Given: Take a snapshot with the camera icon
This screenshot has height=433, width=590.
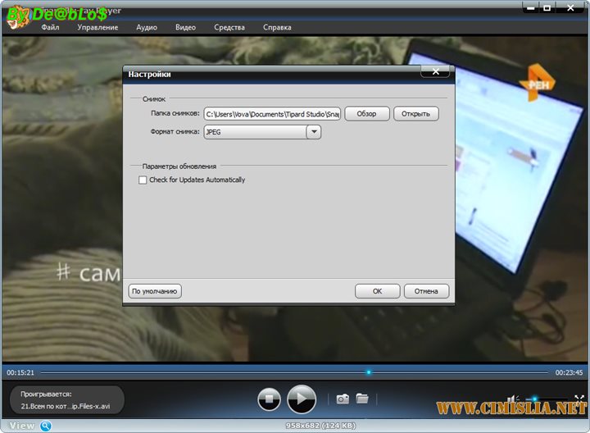Looking at the screenshot, I should point(343,399).
